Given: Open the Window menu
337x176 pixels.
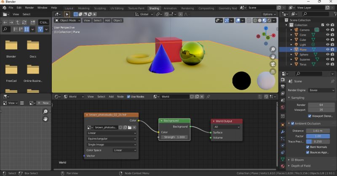Looking at the screenshot, I should coord(43,8).
